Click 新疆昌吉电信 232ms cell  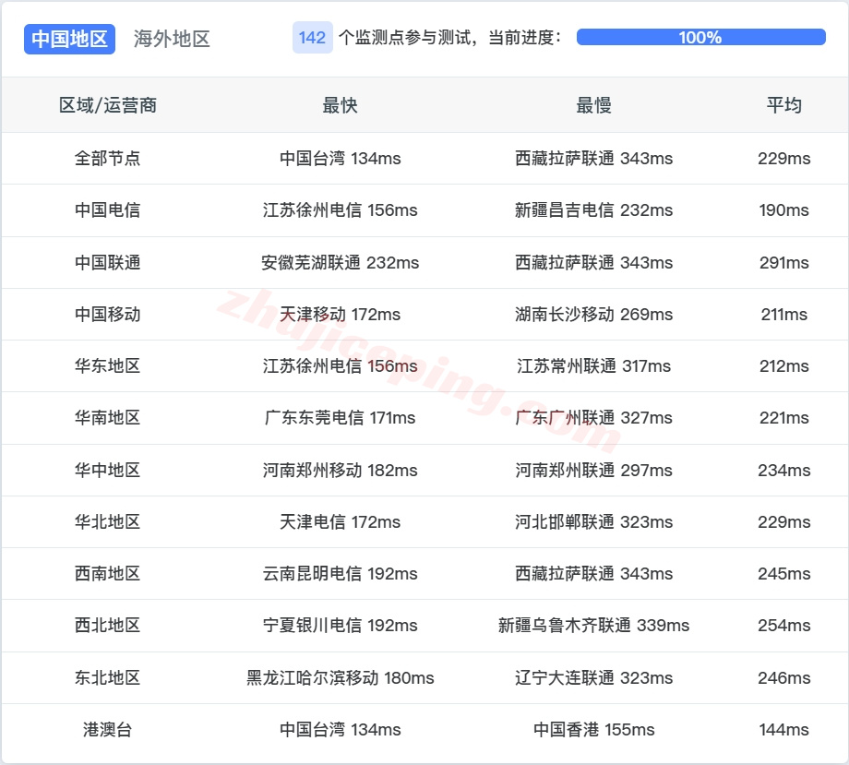click(594, 210)
